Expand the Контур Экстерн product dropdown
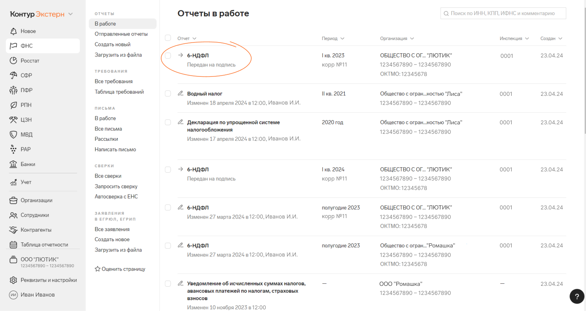 tap(71, 14)
